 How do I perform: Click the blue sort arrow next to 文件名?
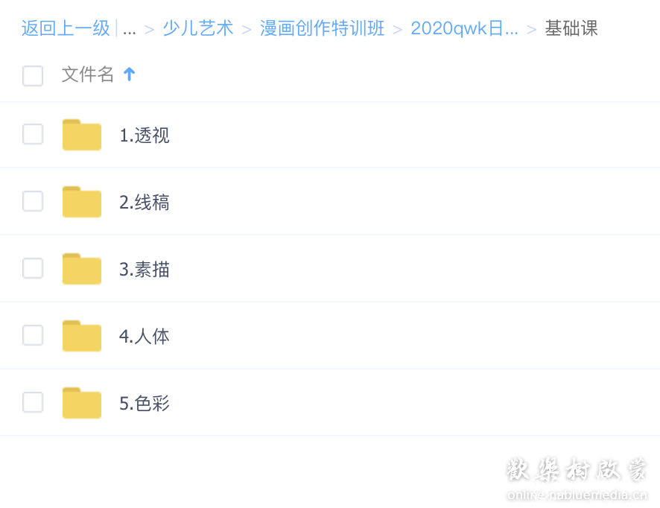click(x=129, y=74)
